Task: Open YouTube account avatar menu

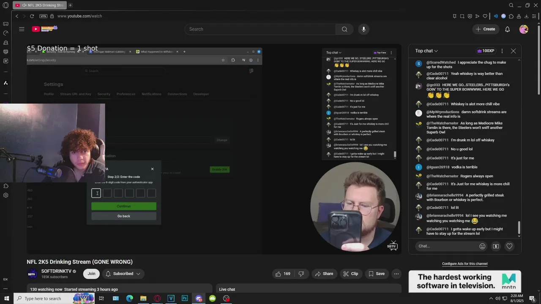Action: click(524, 29)
